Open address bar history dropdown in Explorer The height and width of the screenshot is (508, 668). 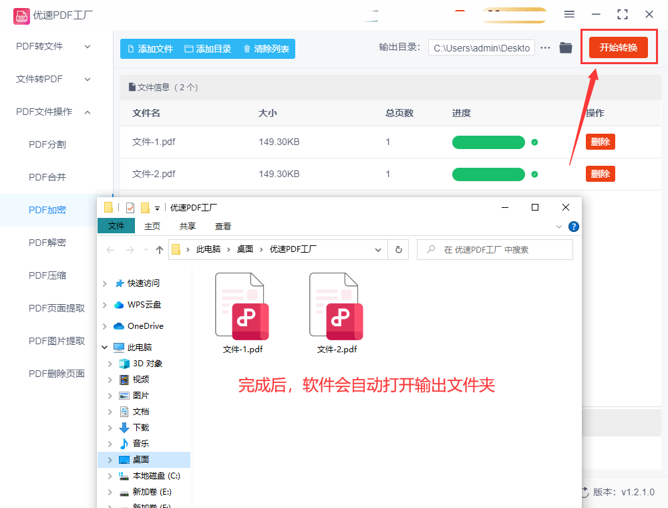pos(378,250)
